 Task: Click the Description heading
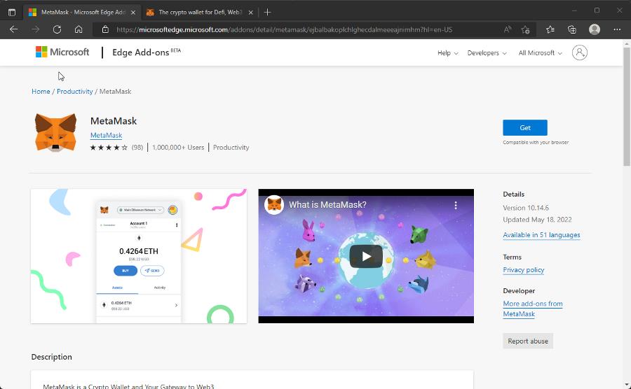click(x=51, y=357)
